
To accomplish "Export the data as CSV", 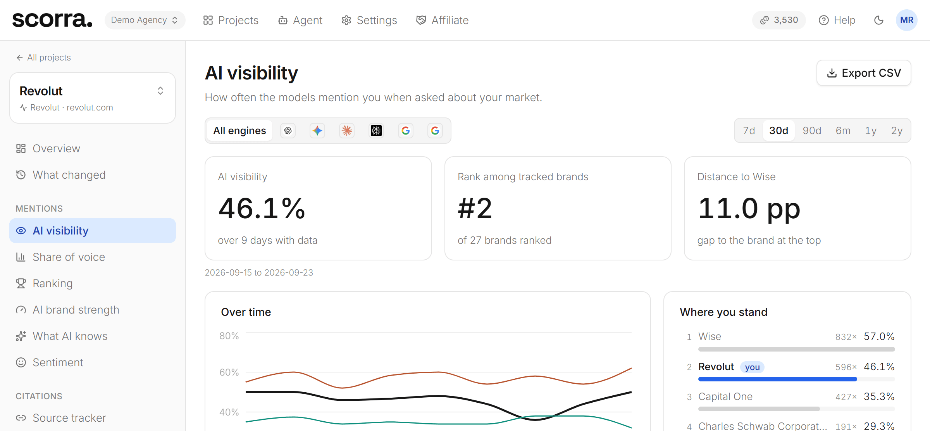I will pos(864,73).
